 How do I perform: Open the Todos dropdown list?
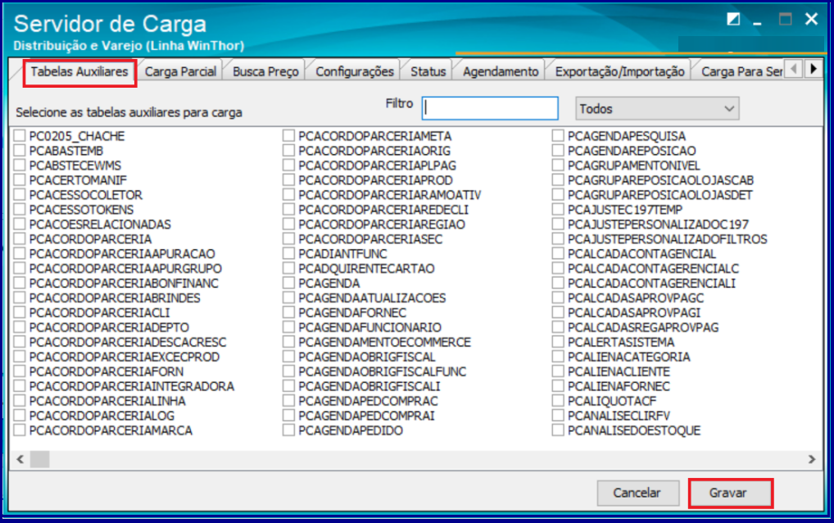[x=657, y=108]
